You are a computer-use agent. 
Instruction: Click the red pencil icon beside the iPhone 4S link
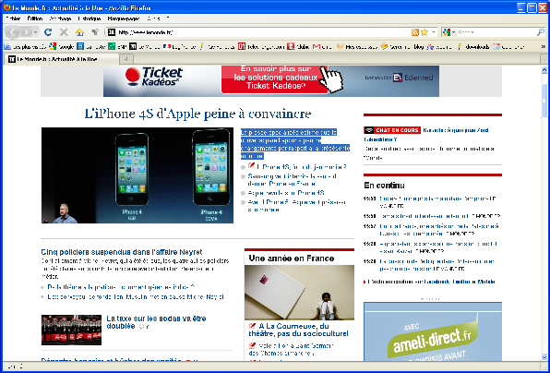coord(251,165)
